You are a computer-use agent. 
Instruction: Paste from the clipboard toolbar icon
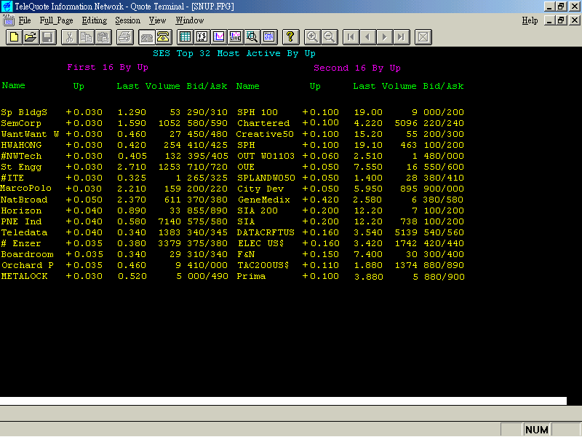coord(103,37)
